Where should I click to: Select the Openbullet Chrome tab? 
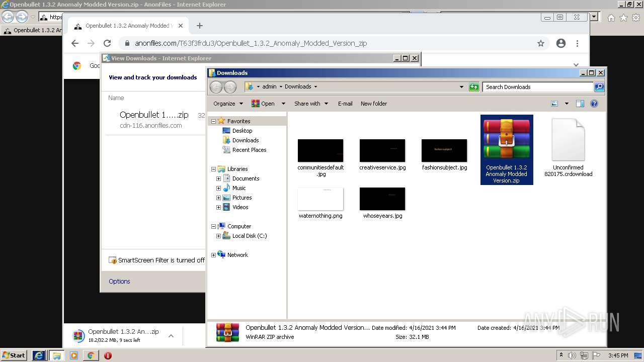(x=128, y=26)
